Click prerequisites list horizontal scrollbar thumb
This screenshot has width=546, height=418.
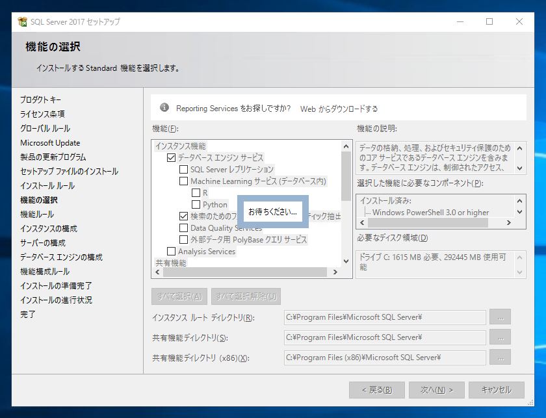[x=428, y=222]
